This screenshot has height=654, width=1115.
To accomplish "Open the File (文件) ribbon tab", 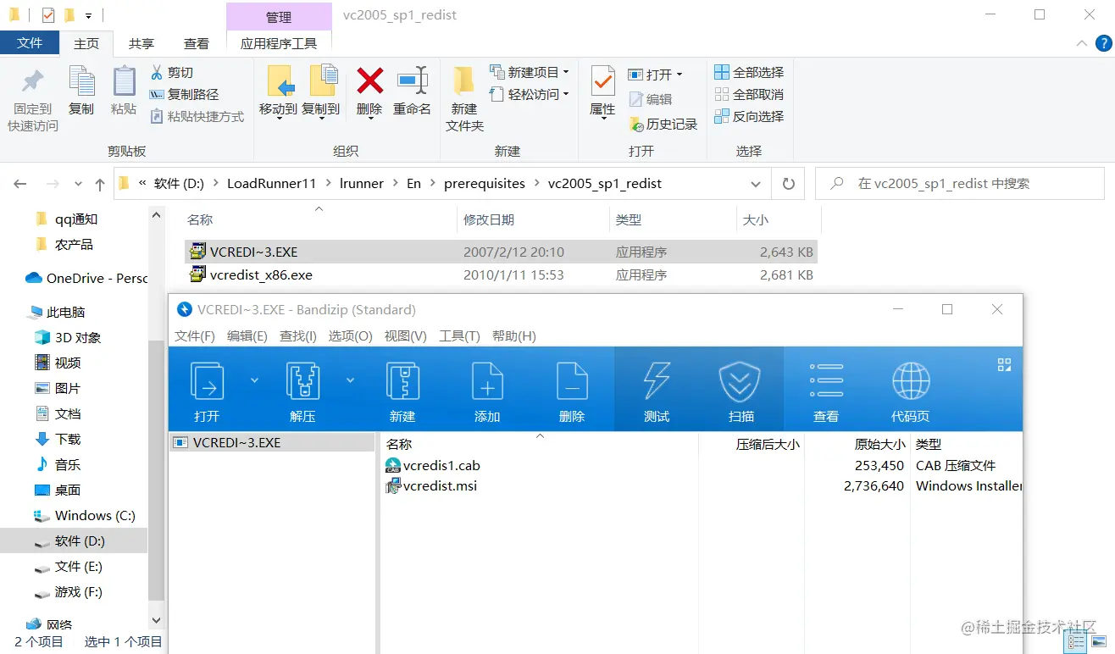I will point(30,43).
